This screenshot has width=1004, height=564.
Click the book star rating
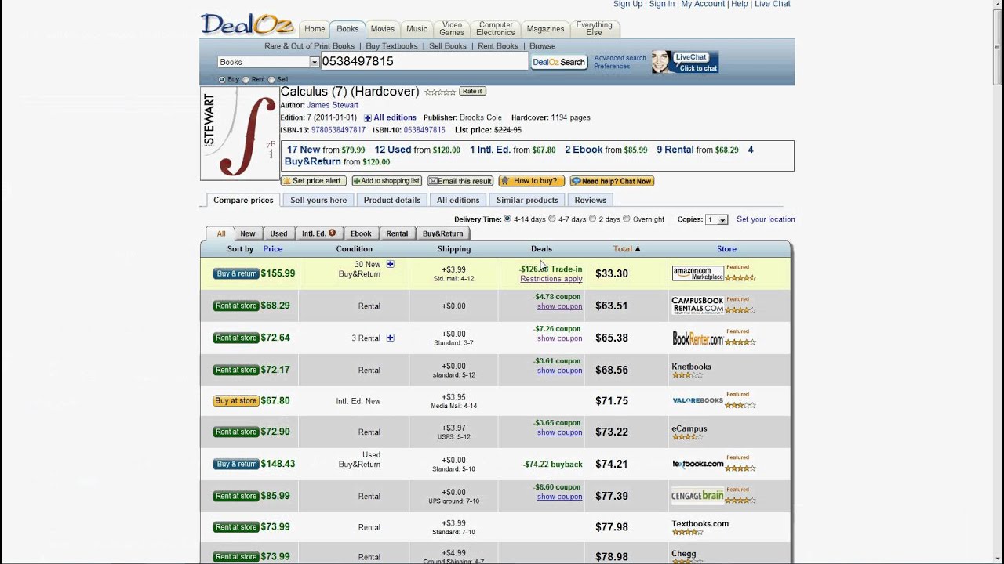coord(440,92)
